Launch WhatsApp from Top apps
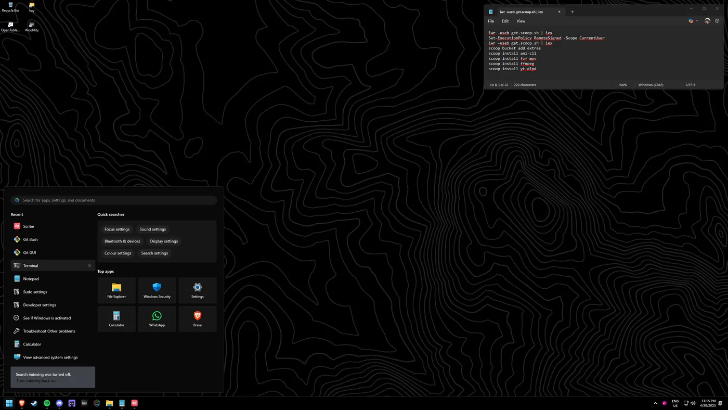Screen dimensions: 728x410 click(157, 319)
